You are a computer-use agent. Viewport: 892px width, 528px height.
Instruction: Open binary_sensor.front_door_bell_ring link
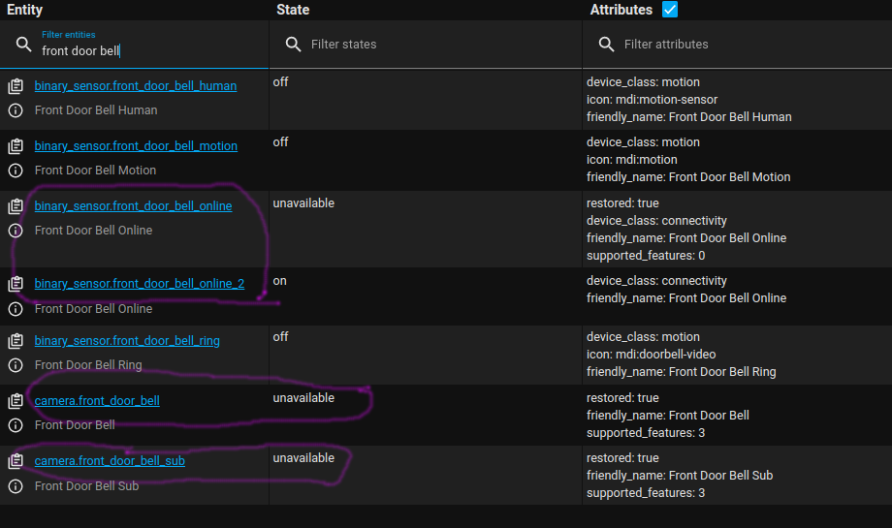pyautogui.click(x=127, y=341)
